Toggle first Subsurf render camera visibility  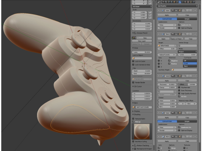point(173,10)
